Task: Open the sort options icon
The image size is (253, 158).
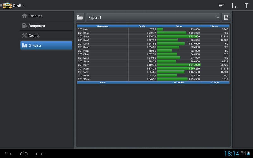Action: 221,6
